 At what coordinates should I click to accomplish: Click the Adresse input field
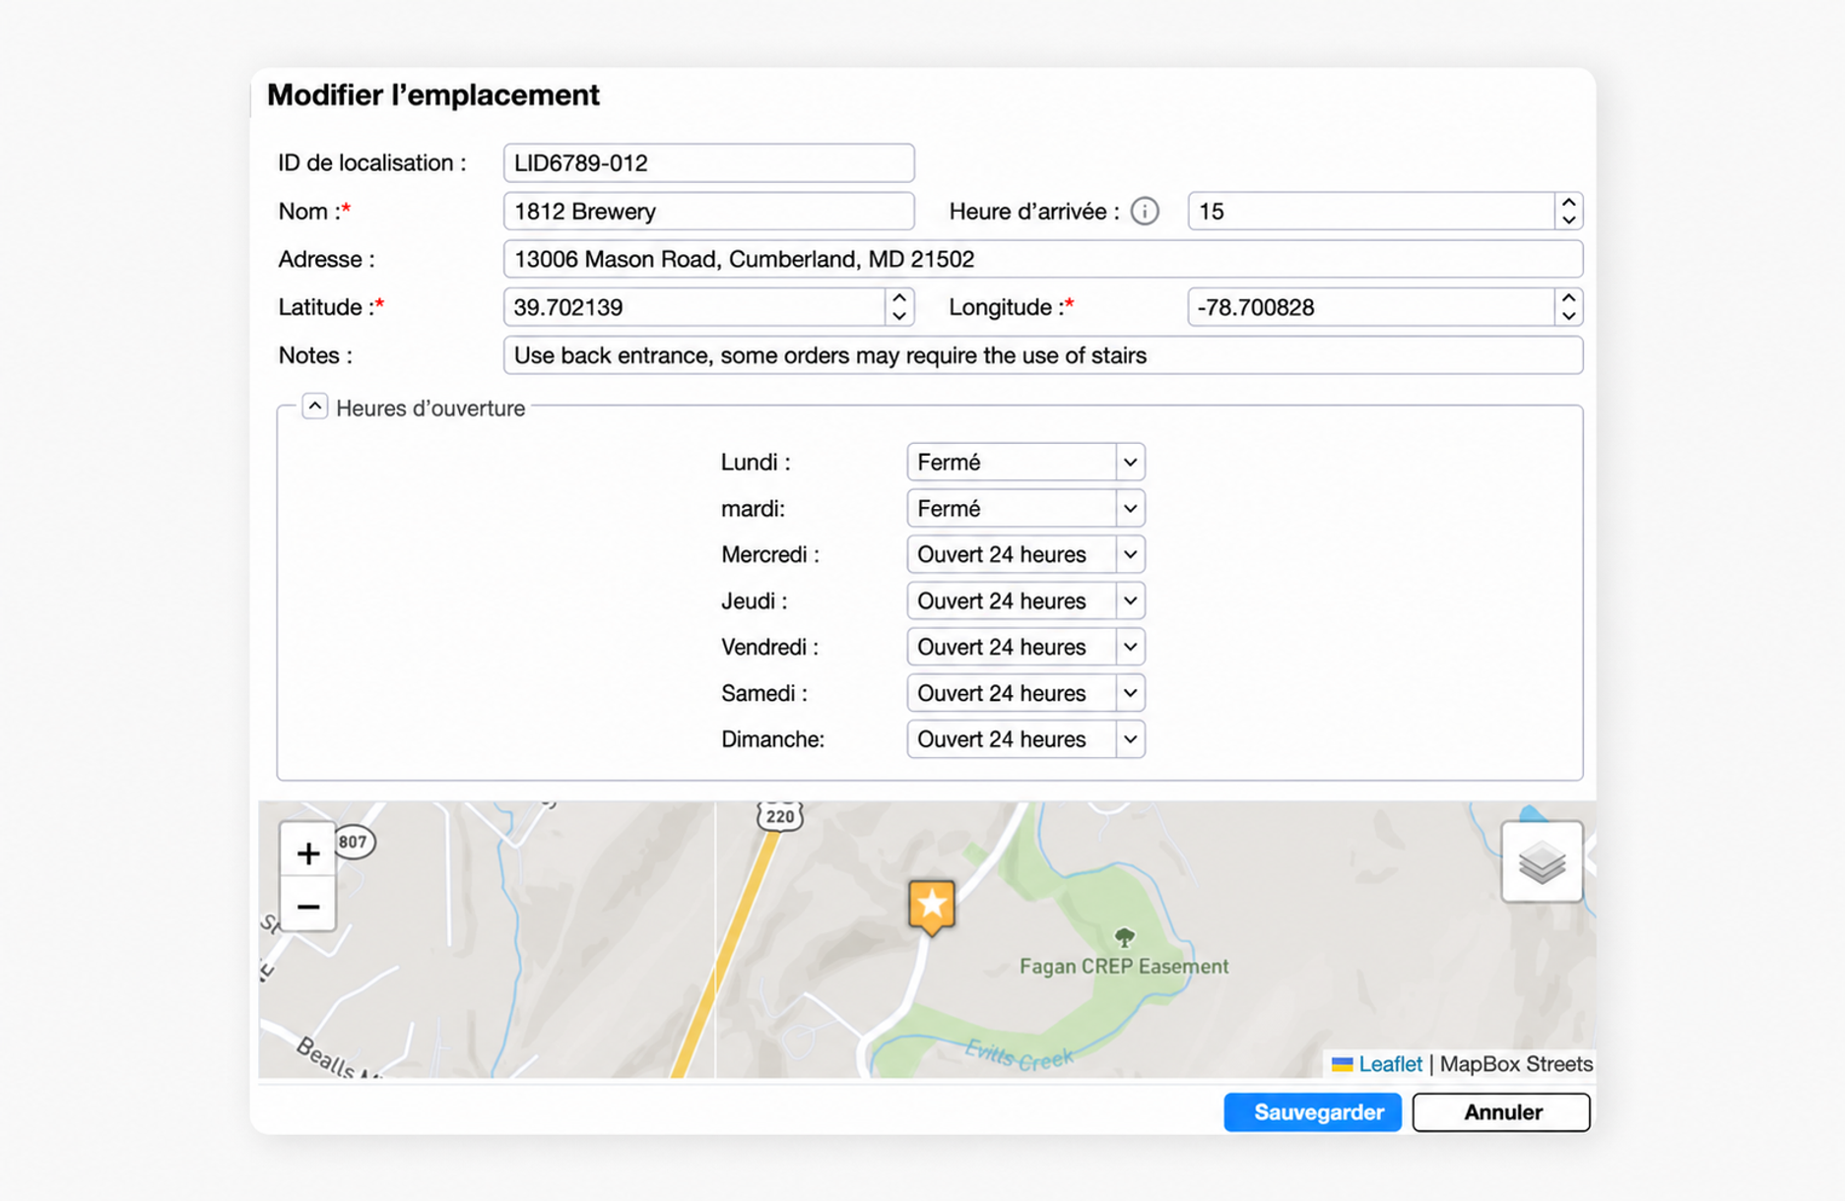[1043, 259]
